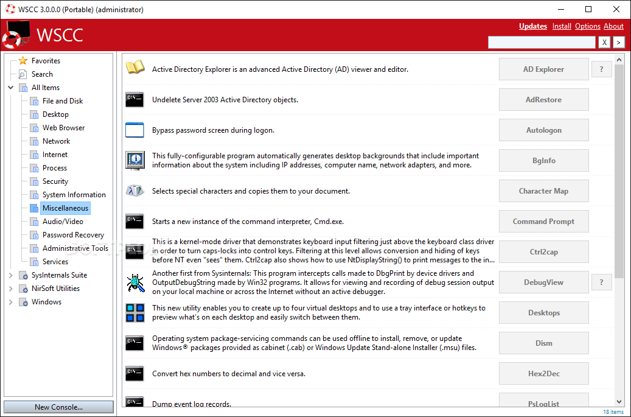The width and height of the screenshot is (631, 417).
Task: Launch Command Prompt
Action: 543,222
